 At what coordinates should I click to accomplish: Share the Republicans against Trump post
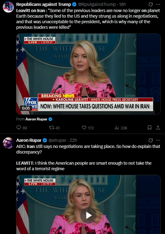click(x=158, y=128)
